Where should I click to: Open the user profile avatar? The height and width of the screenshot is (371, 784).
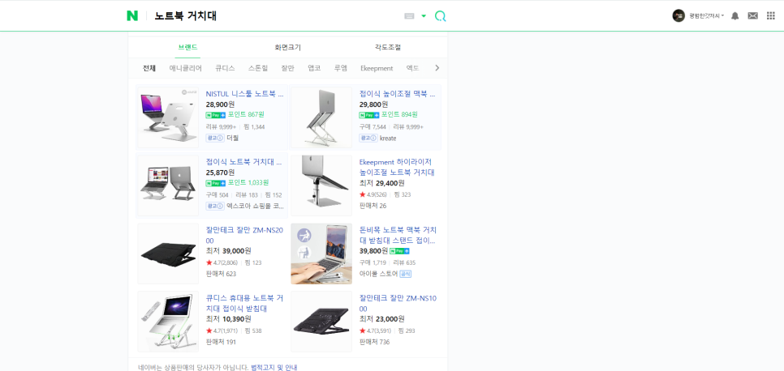point(678,16)
